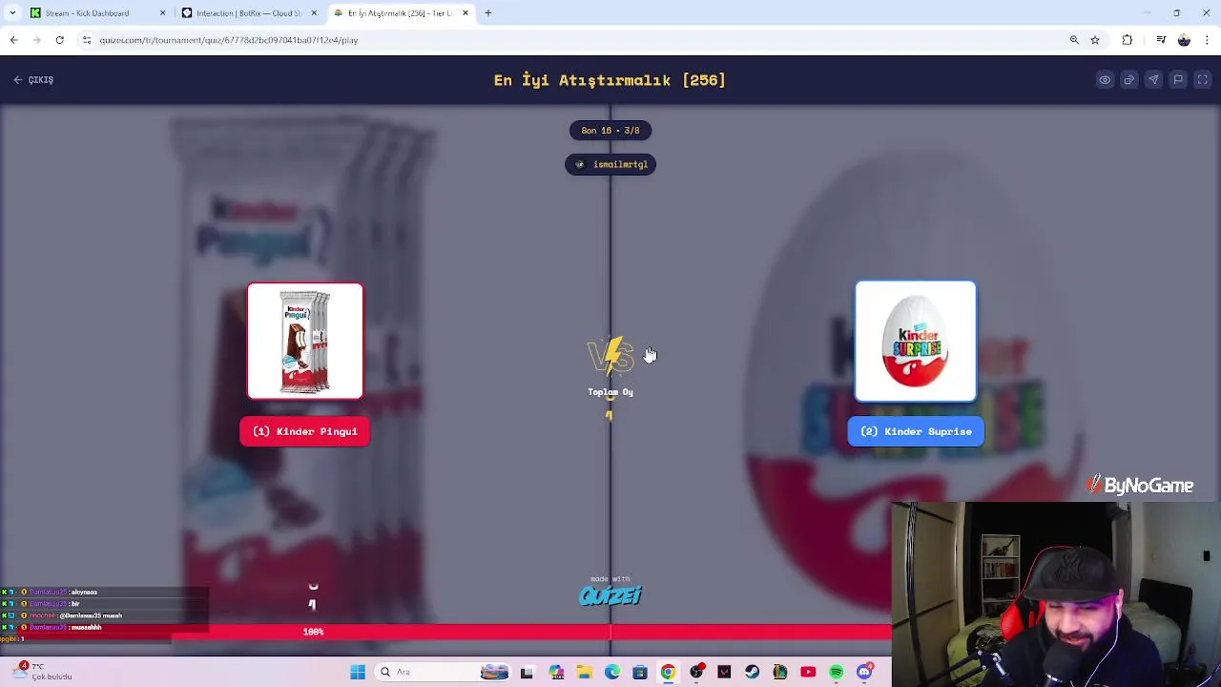Open YouTube app on the taskbar

808,672
